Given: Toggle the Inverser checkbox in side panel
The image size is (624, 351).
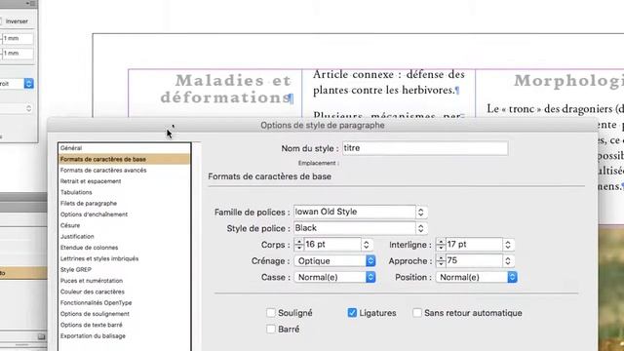Looking at the screenshot, I should tap(1, 21).
